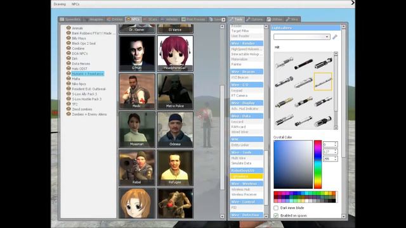Pick the yellow-outlined selected hilt
The image size is (406, 228).
[x=323, y=82]
